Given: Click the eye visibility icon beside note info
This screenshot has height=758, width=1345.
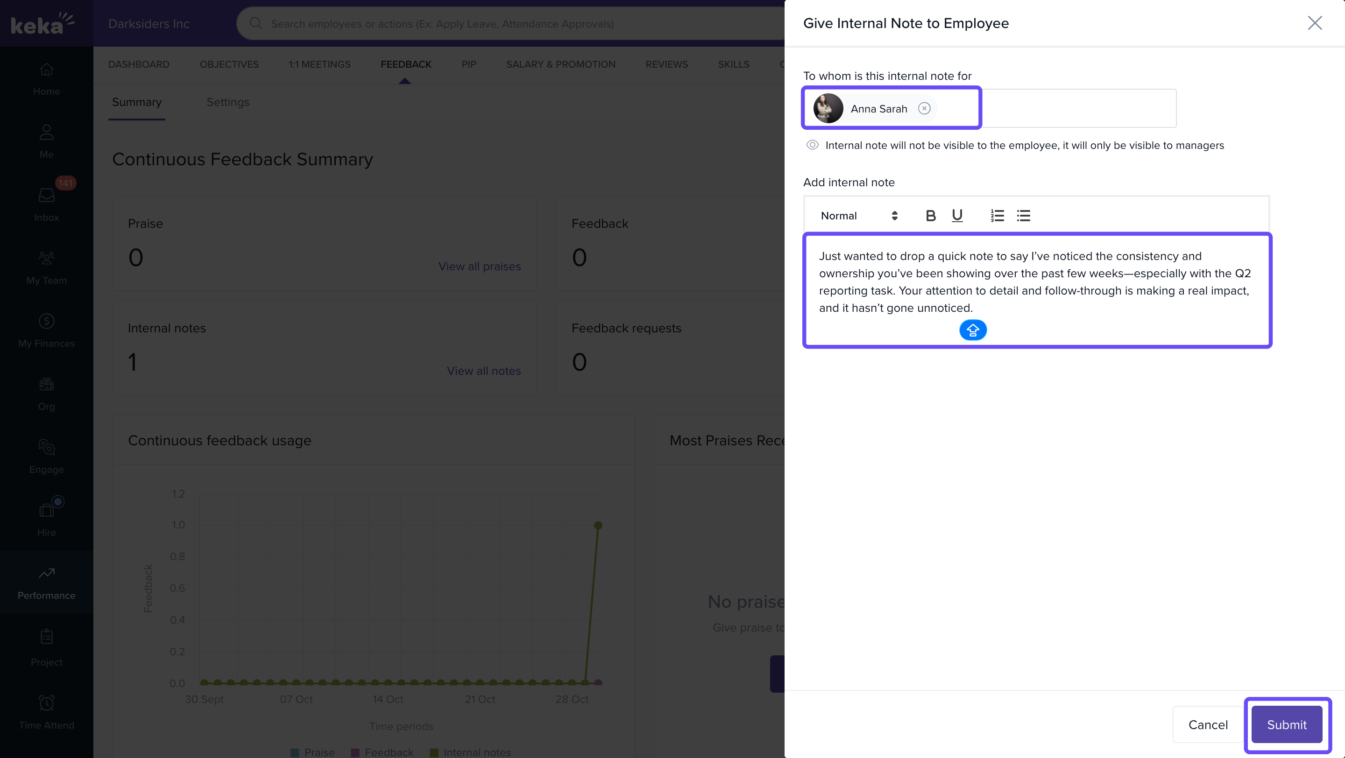Looking at the screenshot, I should [x=813, y=145].
